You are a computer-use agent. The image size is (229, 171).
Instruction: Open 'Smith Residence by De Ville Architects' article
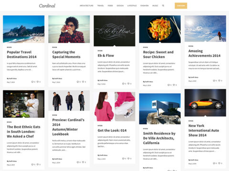pyautogui.click(x=159, y=138)
